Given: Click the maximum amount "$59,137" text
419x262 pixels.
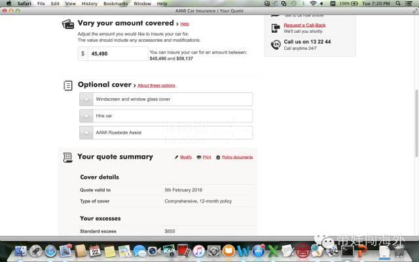Looking at the screenshot, I should click(x=185, y=58).
